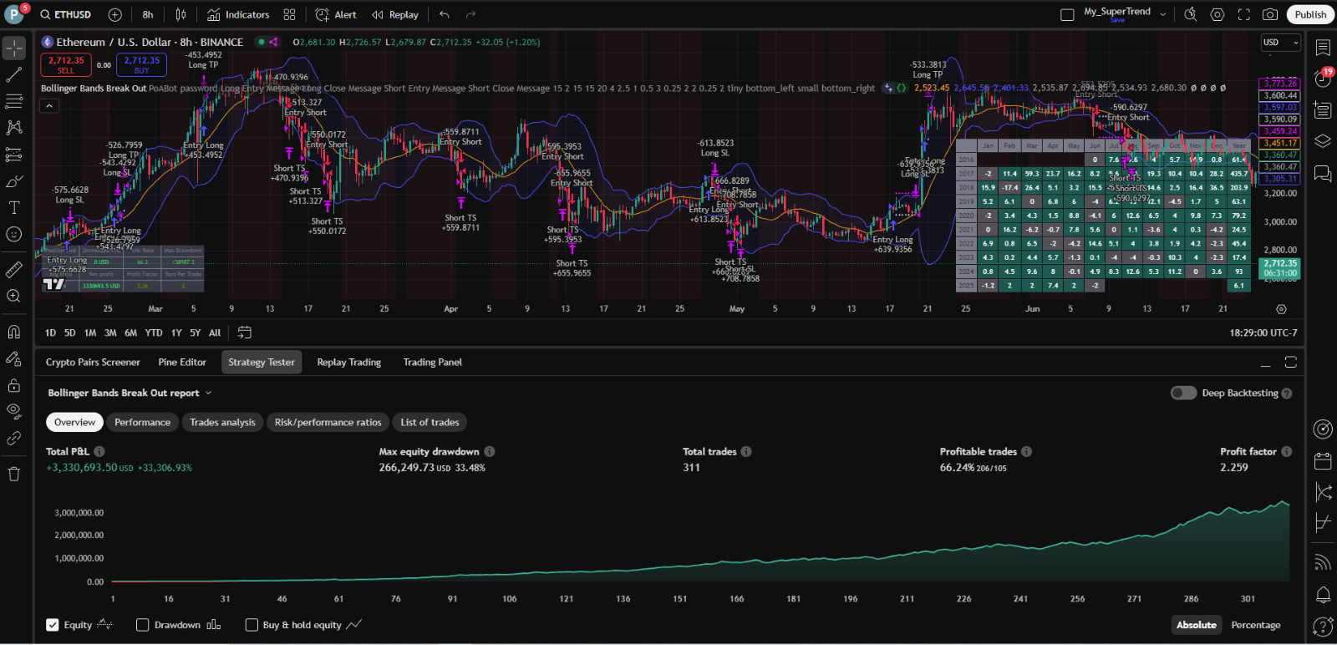Viewport: 1337px width, 645px height.
Task: Open the help center icon
Action: click(1323, 626)
